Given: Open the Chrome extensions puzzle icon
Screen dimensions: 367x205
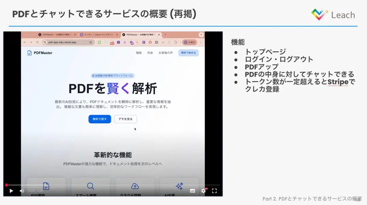Looking at the screenshot, I should pos(175,42).
